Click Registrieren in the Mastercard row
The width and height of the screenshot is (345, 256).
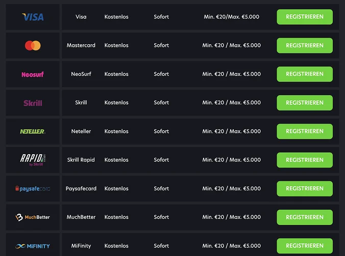pos(305,45)
